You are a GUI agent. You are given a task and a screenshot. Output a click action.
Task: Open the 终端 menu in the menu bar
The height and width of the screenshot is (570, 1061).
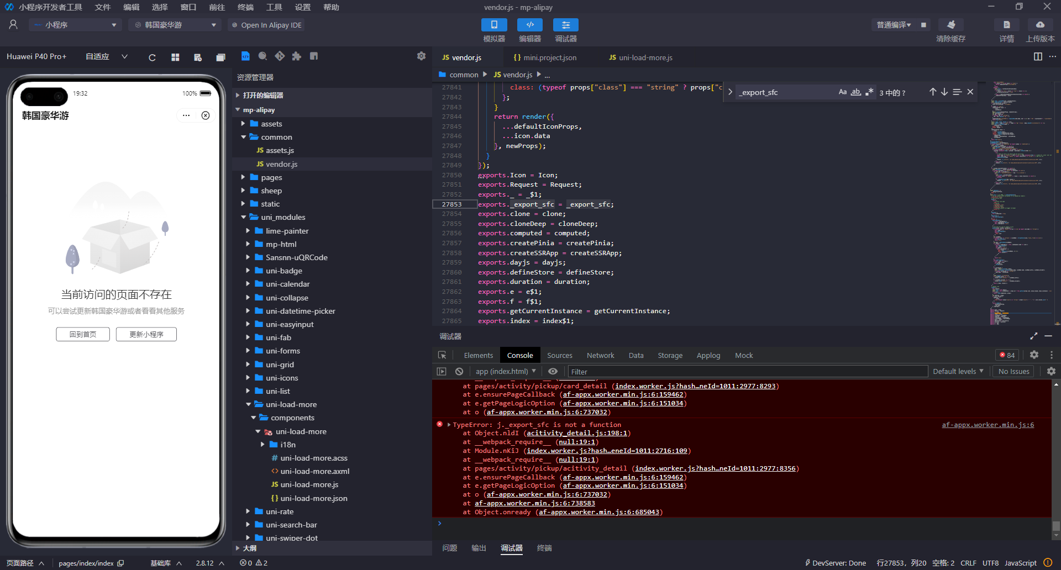(245, 7)
